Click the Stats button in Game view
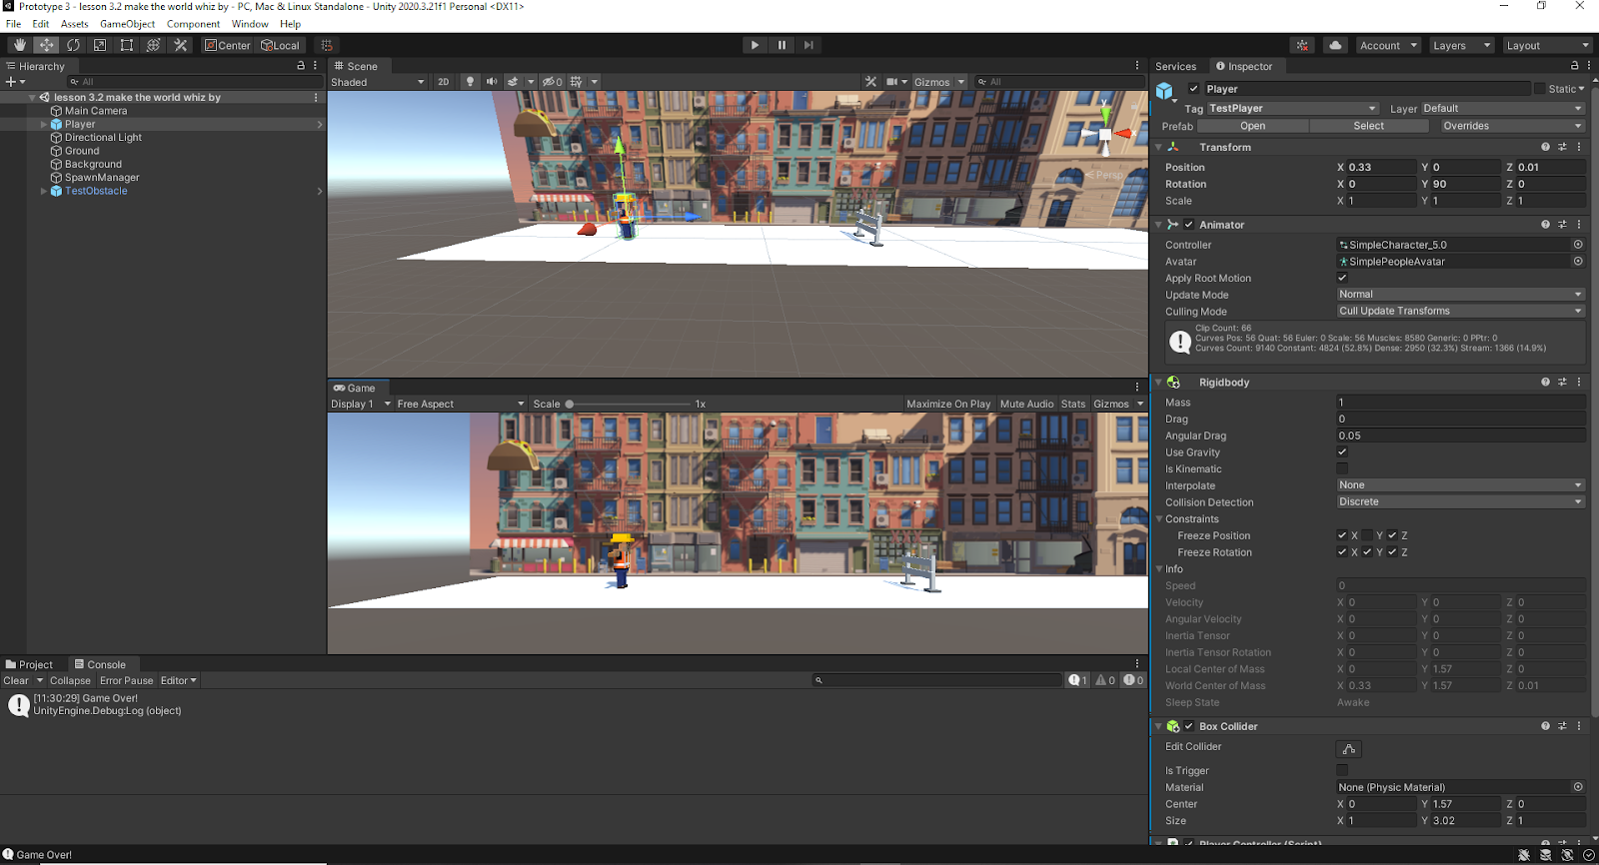This screenshot has width=1599, height=865. pyautogui.click(x=1073, y=405)
